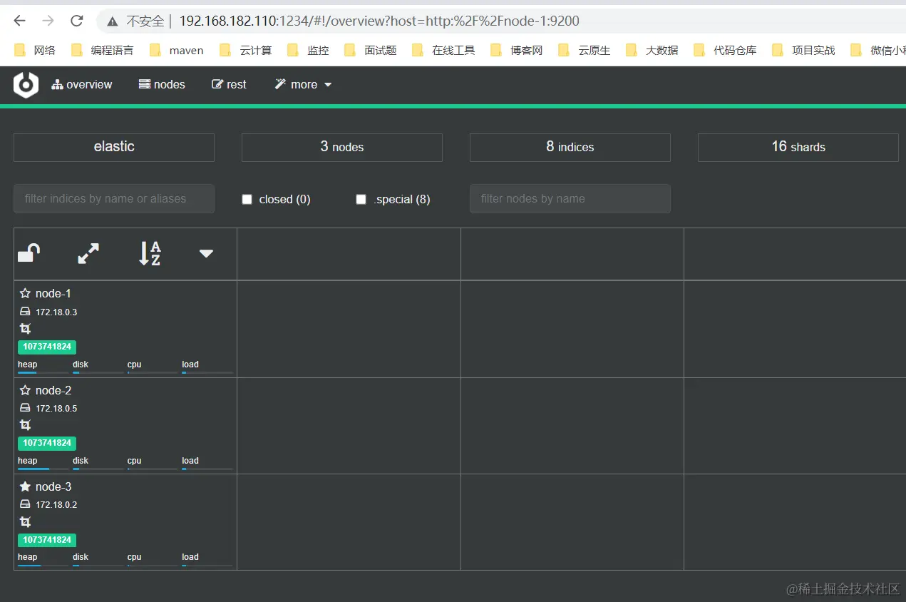This screenshot has height=602, width=906.
Task: Click the node-1 name
Action: 53,293
